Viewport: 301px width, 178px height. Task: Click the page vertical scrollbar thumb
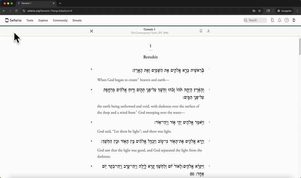tap(300, 46)
